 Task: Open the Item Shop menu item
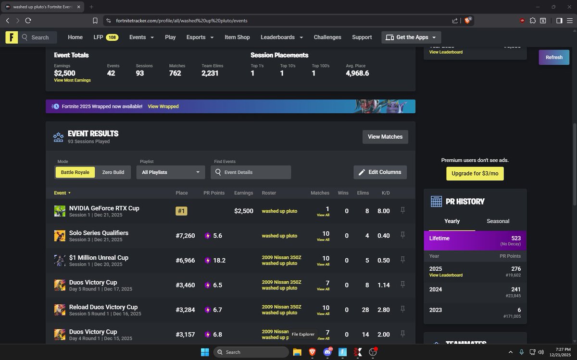tap(237, 37)
